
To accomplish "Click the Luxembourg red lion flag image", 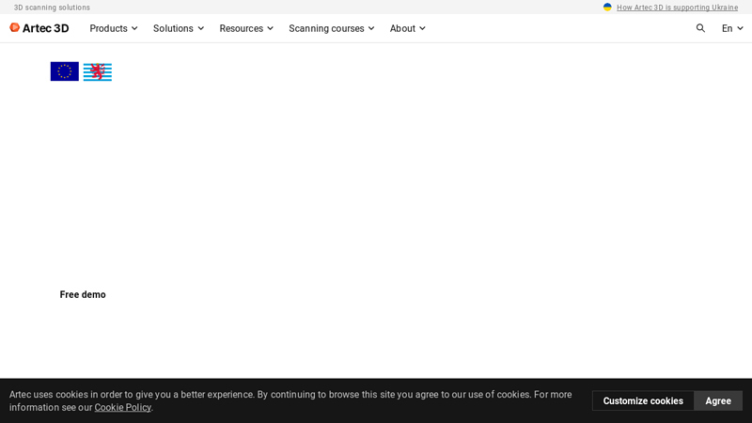I will pyautogui.click(x=98, y=72).
